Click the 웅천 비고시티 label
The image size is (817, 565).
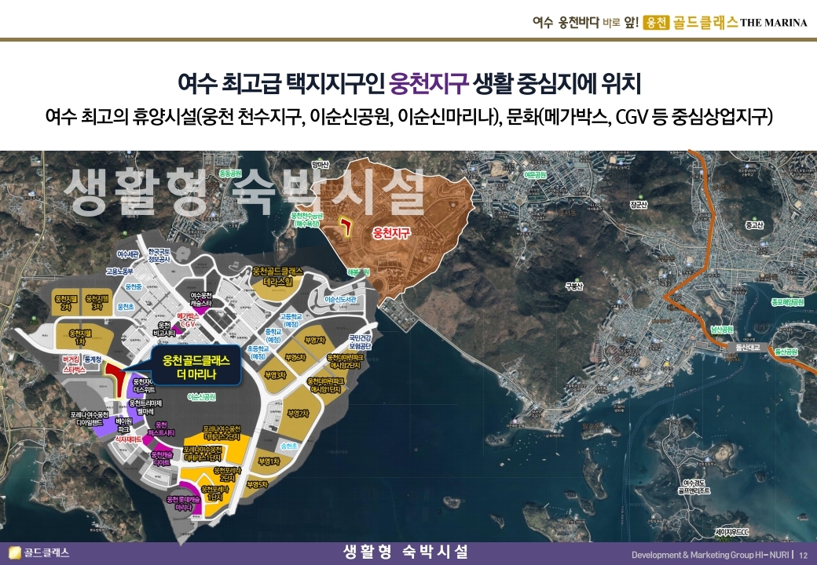[165, 329]
